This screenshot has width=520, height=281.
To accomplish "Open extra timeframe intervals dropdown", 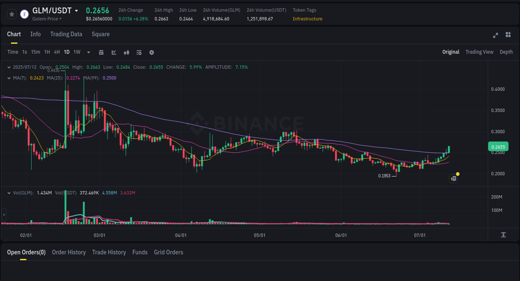I will [x=88, y=52].
